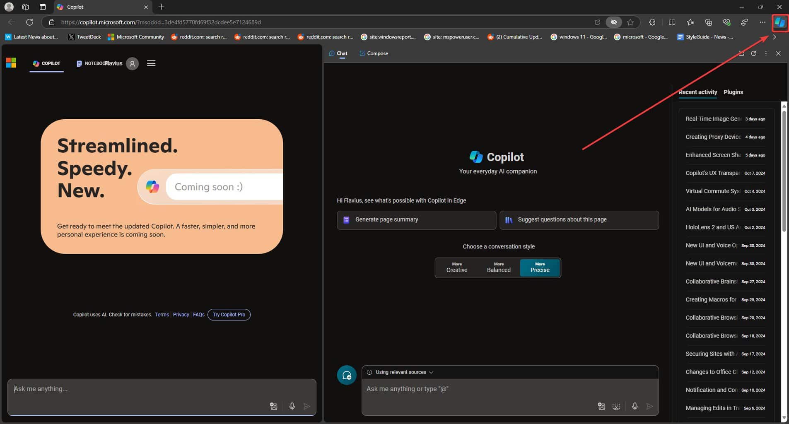Viewport: 789px width, 424px height.
Task: Open the Extensions puzzle icon
Action: click(652, 22)
